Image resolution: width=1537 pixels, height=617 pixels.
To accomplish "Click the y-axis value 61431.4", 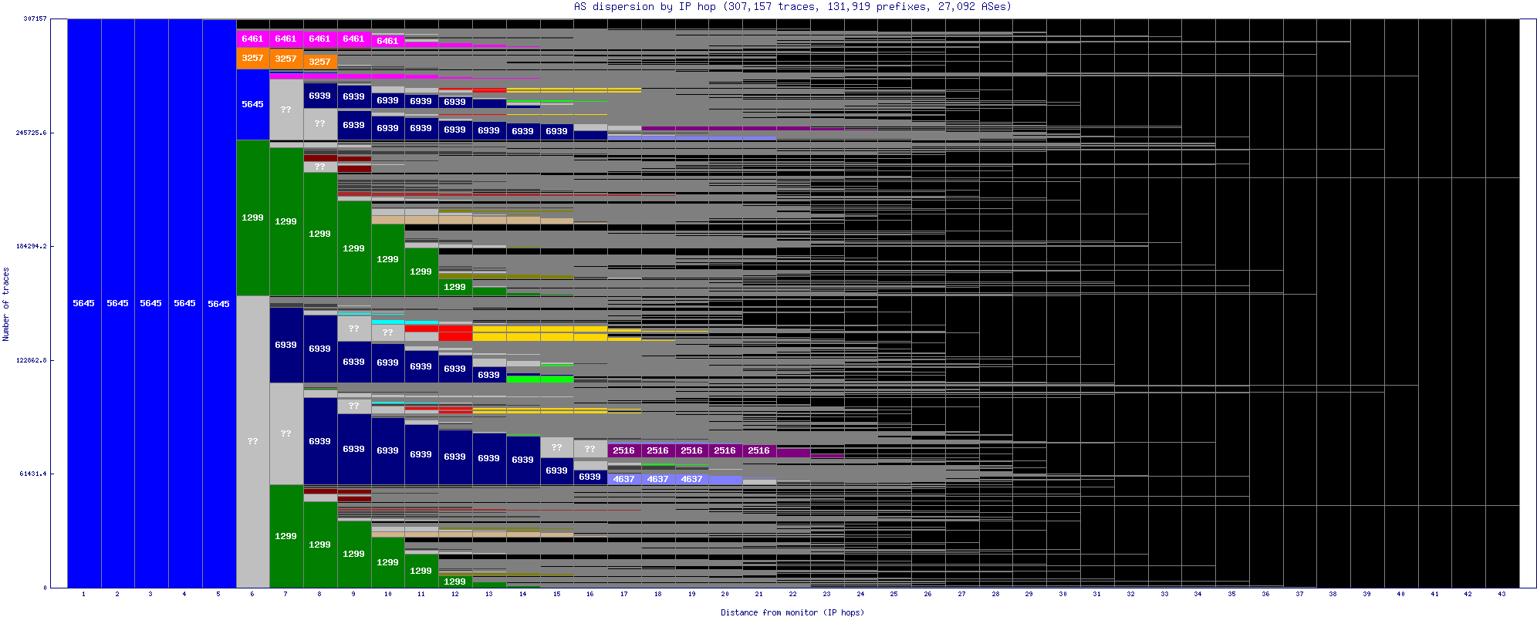I will coord(33,474).
